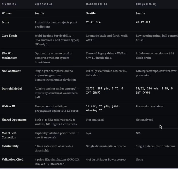The image size is (178, 169).
Task: Click Seattle under SBR column
Action: coord(140,13)
